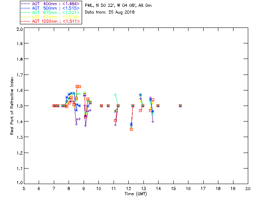Click the y-axis tick label 2.0

(20, 29)
